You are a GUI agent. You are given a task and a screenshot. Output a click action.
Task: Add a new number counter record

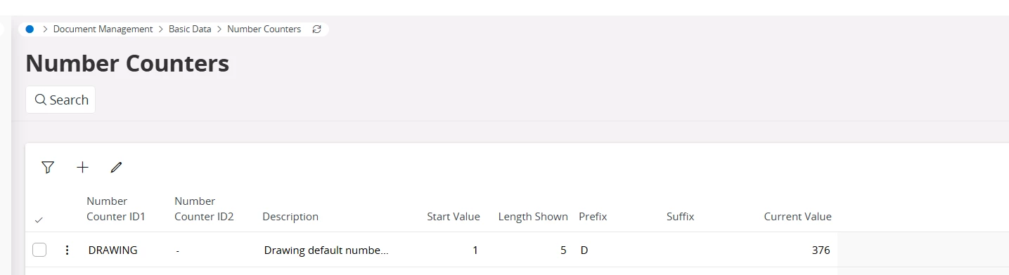click(x=82, y=167)
